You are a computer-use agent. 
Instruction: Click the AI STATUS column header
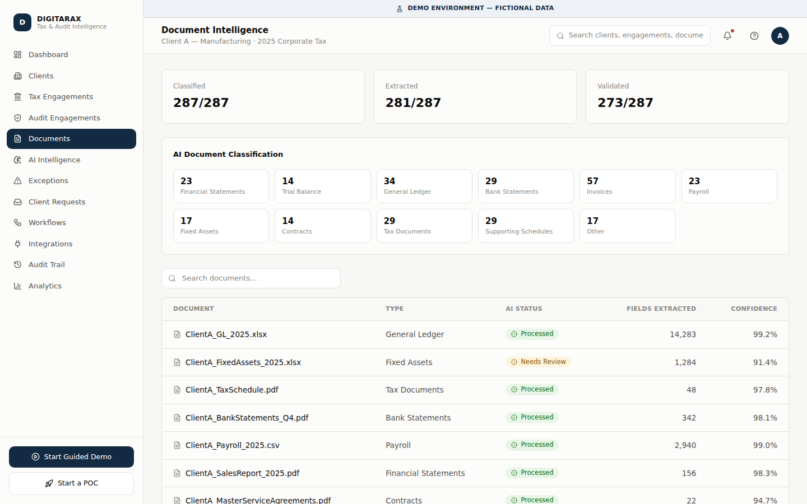click(524, 309)
